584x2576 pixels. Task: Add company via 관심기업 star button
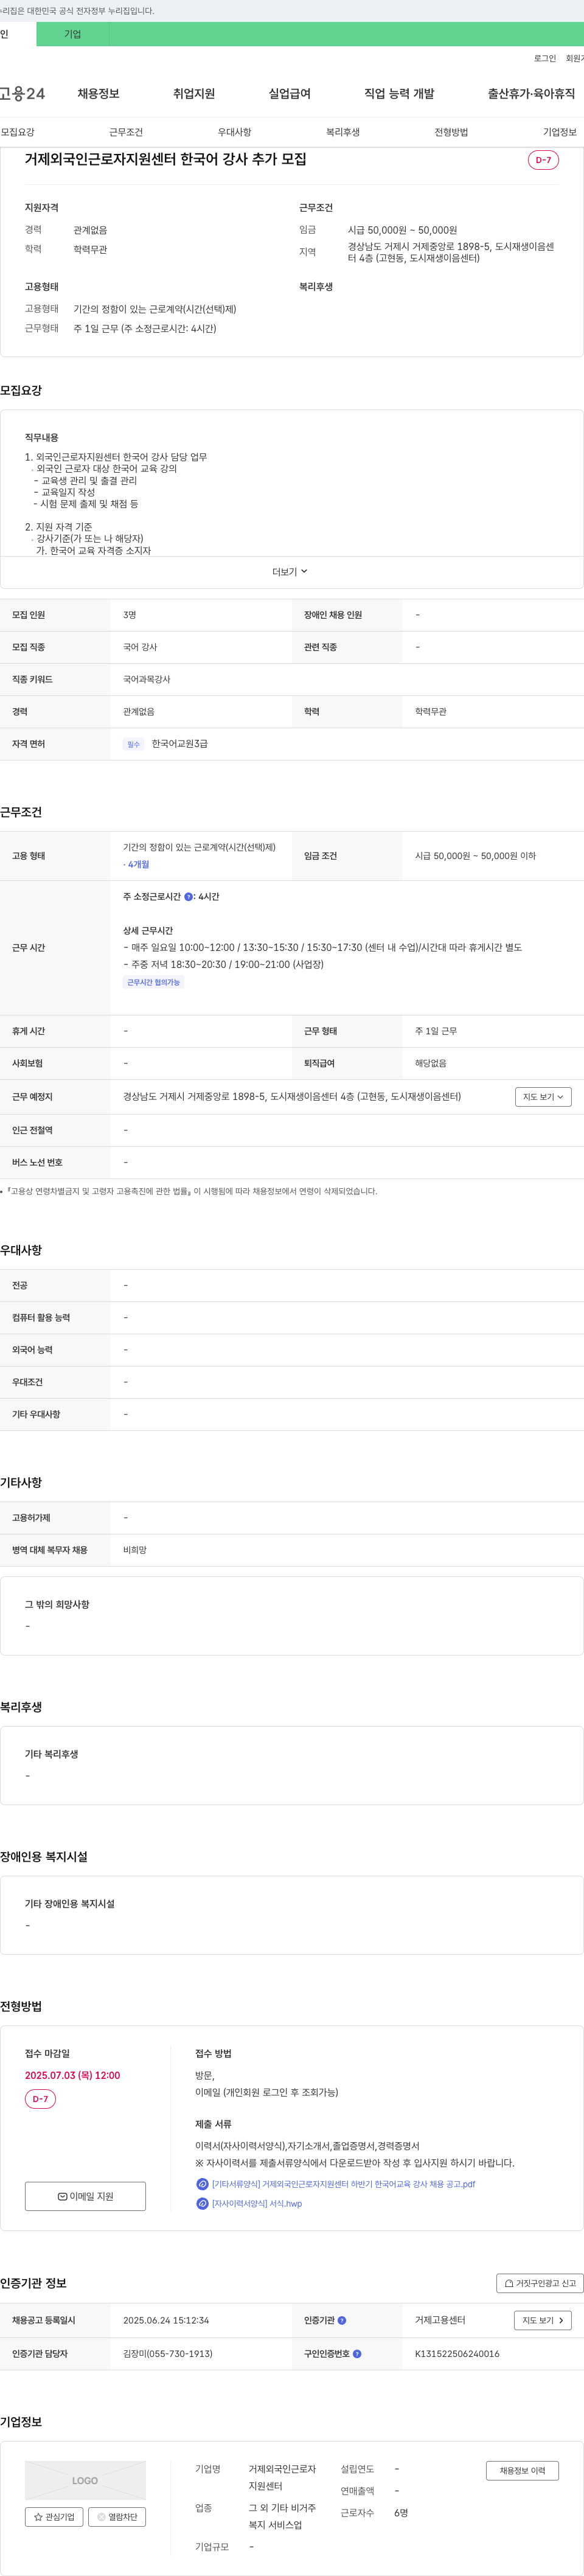[54, 2517]
